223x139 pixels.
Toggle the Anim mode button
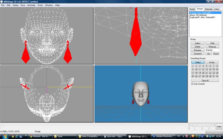pyautogui.click(x=219, y=126)
